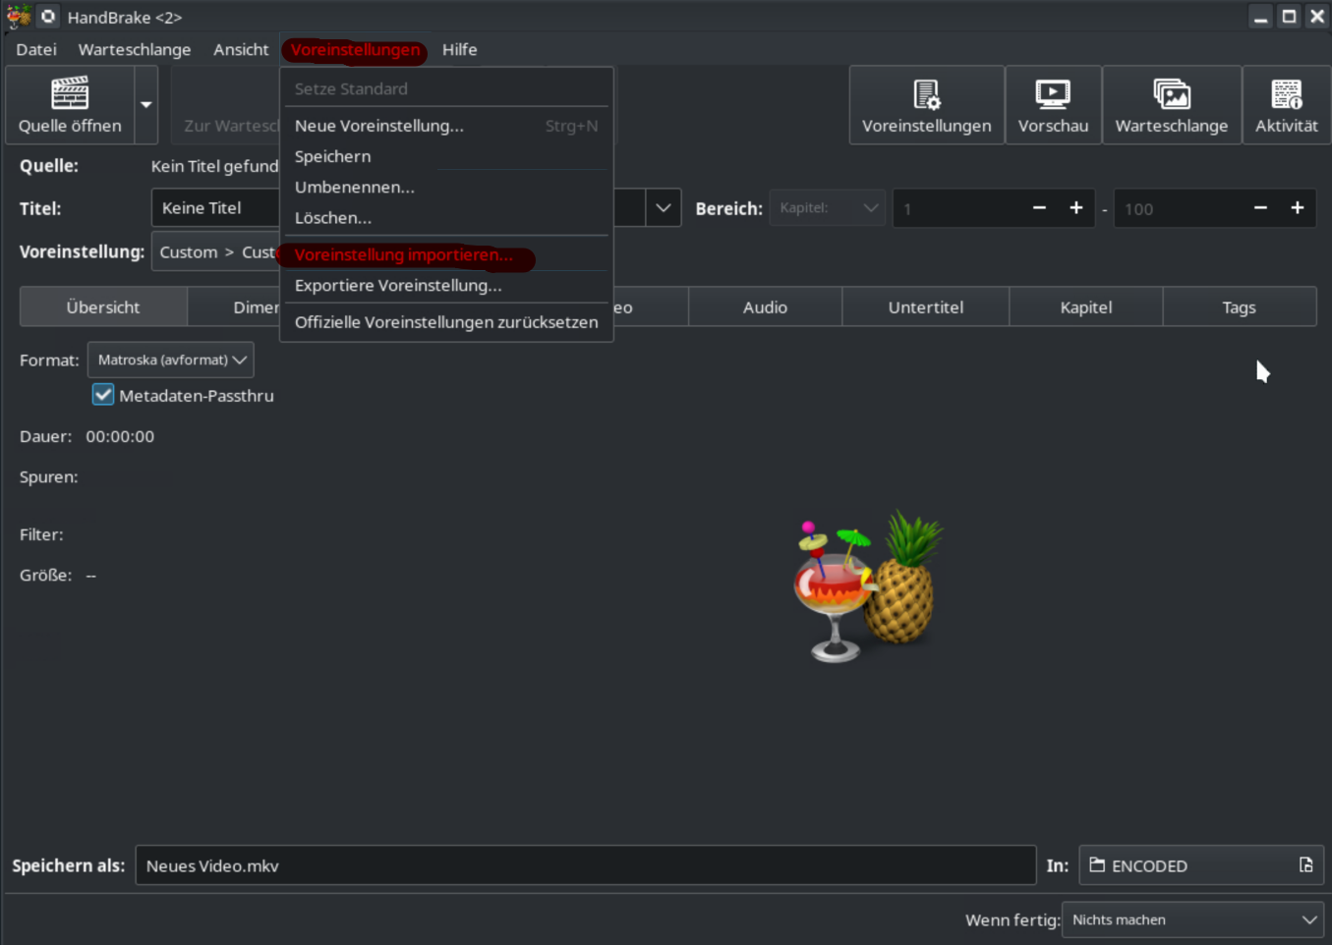Click the ENCODED destination folder button
Screen dimensions: 1332x945
tap(1201, 865)
